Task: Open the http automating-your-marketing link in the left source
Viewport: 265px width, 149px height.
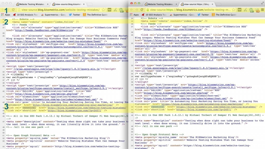Action: [x=73, y=105]
